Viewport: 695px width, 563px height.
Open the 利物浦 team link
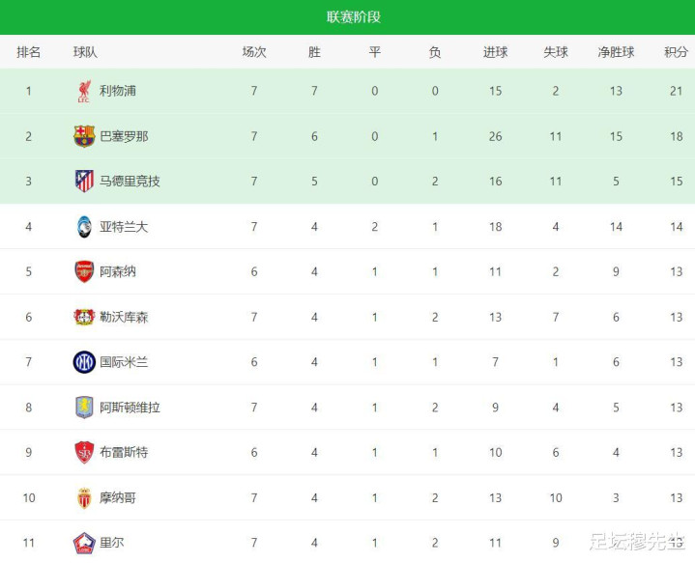click(x=118, y=91)
